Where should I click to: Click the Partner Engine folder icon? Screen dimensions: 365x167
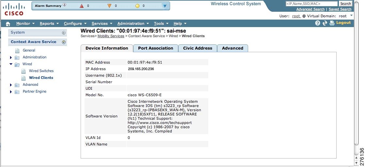[x=17, y=92]
